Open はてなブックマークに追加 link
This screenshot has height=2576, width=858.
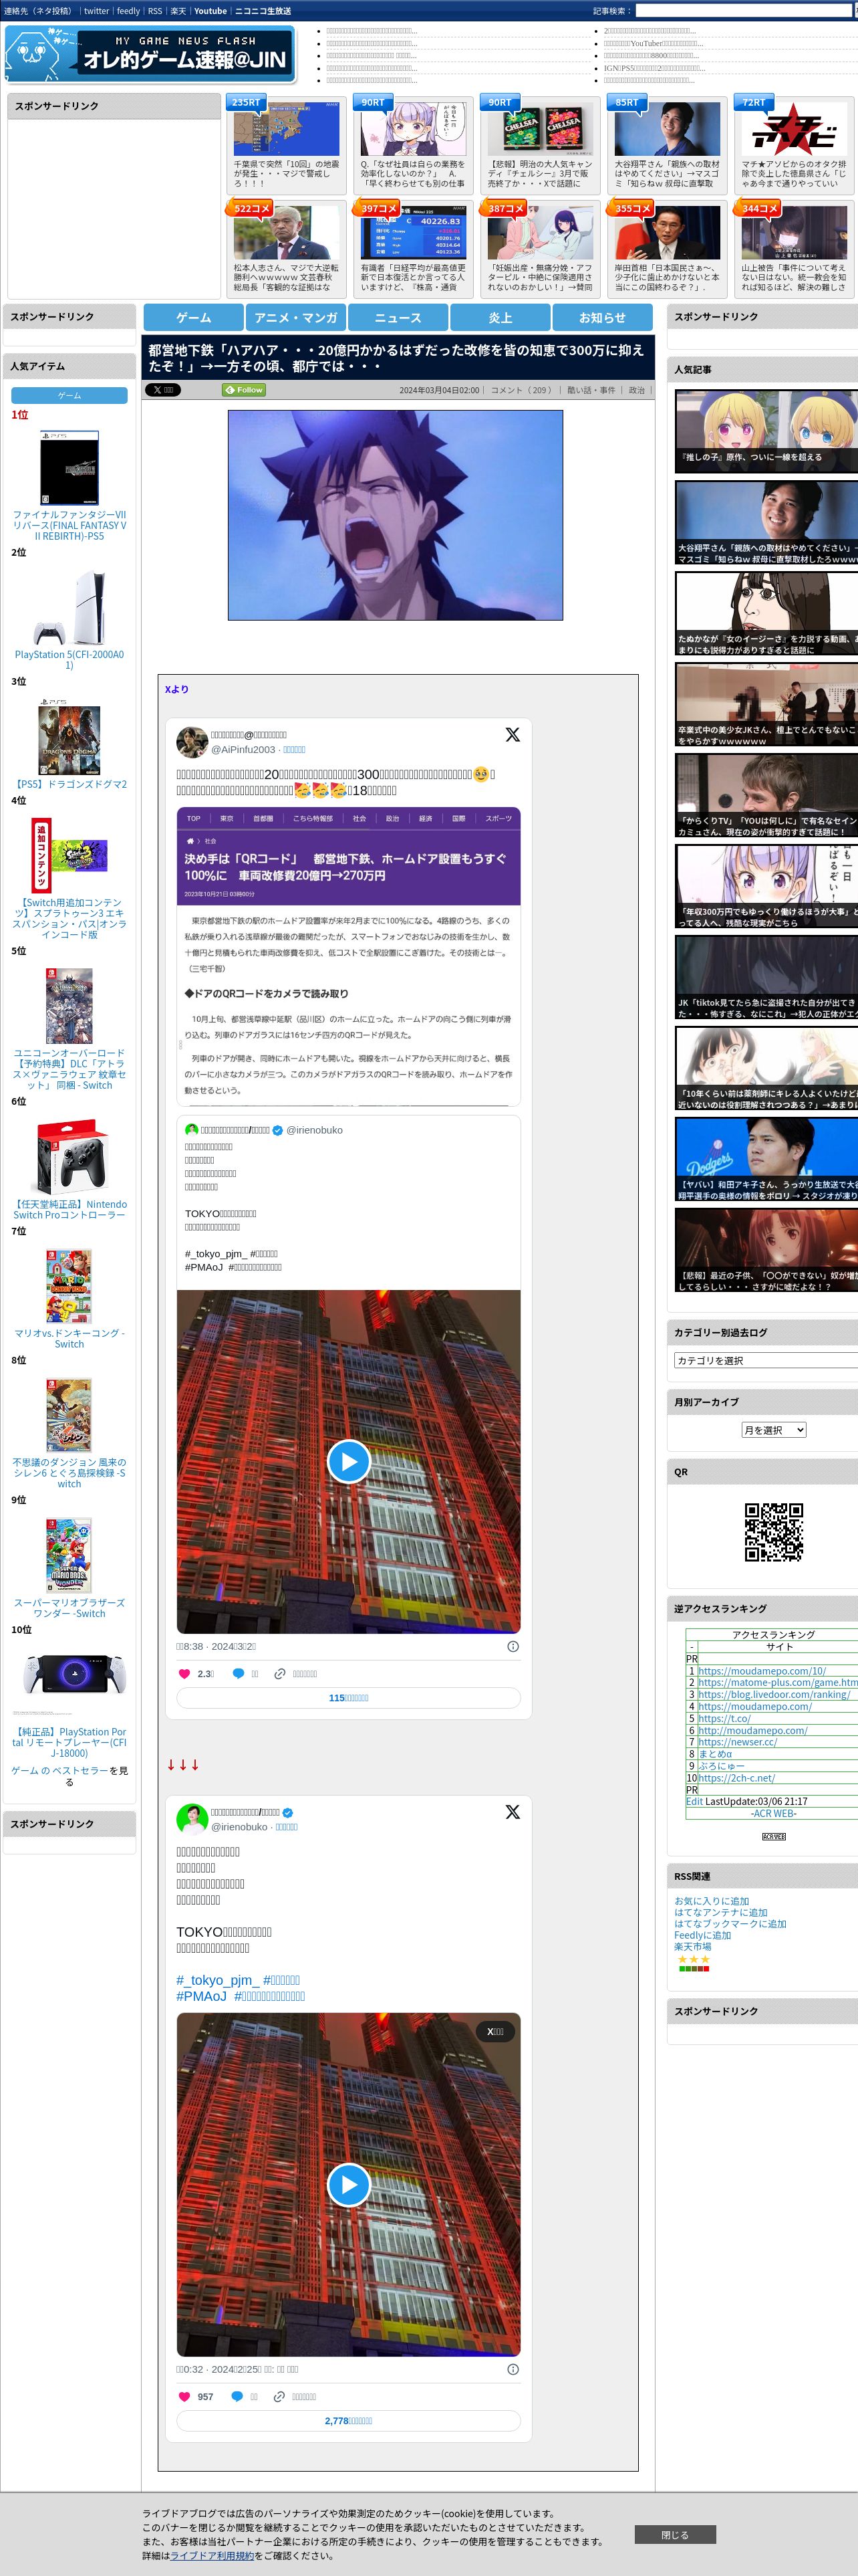[730, 1923]
